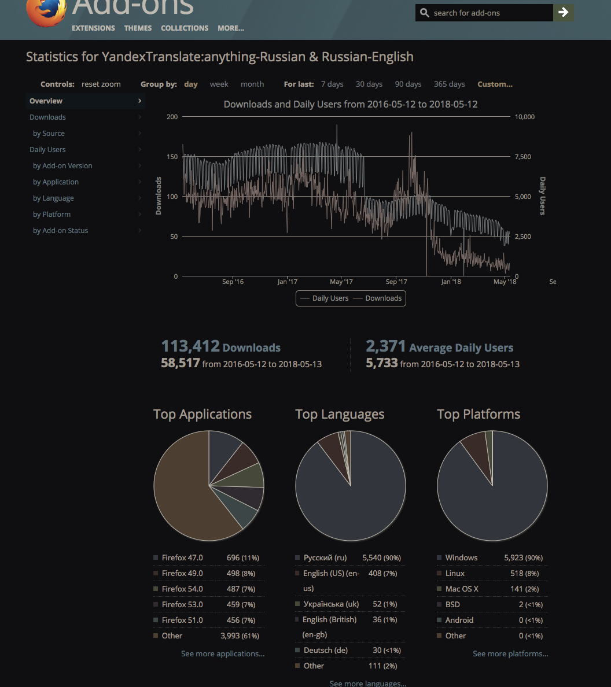Viewport: 611px width, 687px height.
Task: Click the 2,371 Average Daily Users total
Action: [x=440, y=346]
